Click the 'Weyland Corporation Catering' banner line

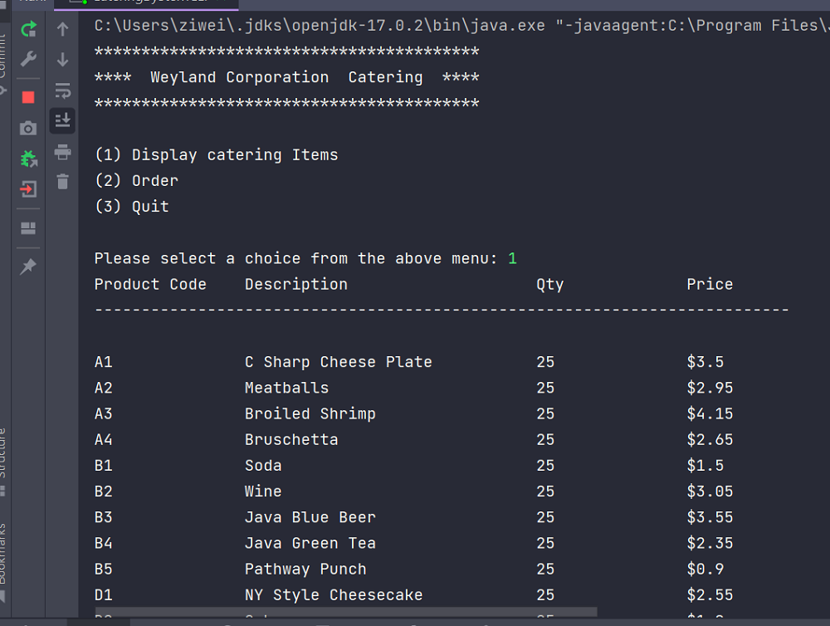click(x=286, y=77)
